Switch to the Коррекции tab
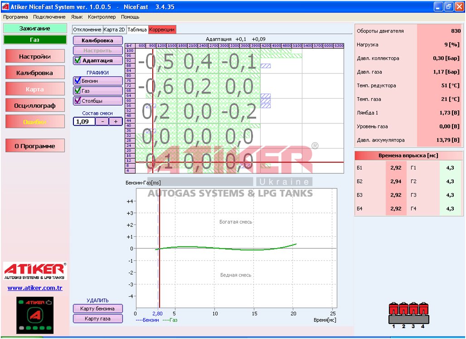The width and height of the screenshot is (466, 339). [162, 29]
